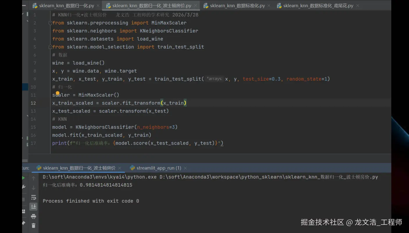The width and height of the screenshot is (409, 233).
Task: Click Python icon on streamlit_app_run (1) run tab
Action: 132,168
